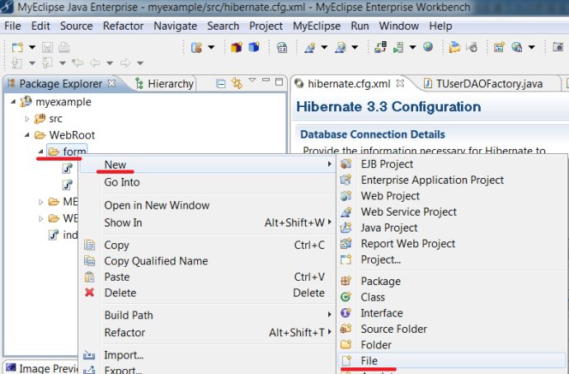Choose Paste in the context menu
This screenshot has width=569, height=374.
pos(208,277)
